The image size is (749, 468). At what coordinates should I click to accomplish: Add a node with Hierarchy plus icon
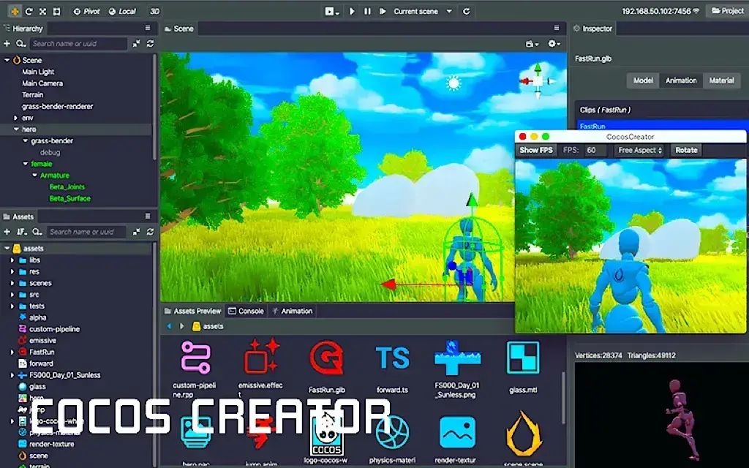click(7, 43)
